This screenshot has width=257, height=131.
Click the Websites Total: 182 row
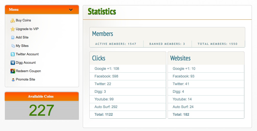206,114
